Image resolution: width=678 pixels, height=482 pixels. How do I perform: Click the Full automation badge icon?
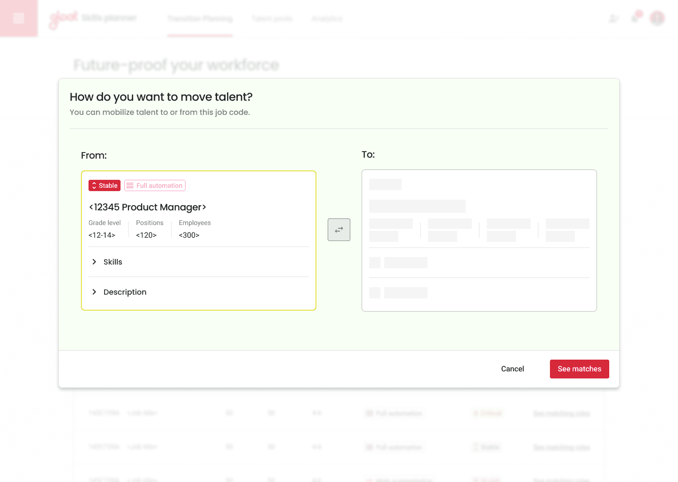point(130,185)
